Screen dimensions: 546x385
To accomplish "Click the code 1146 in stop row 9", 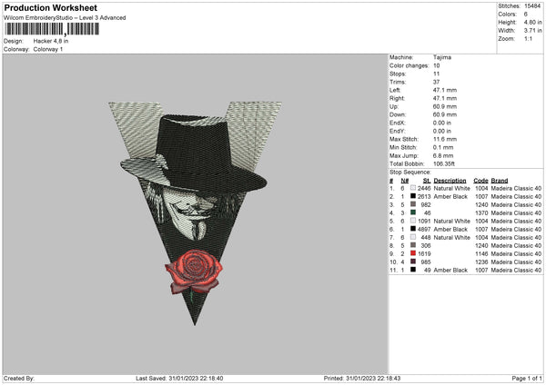I will 481,253.
